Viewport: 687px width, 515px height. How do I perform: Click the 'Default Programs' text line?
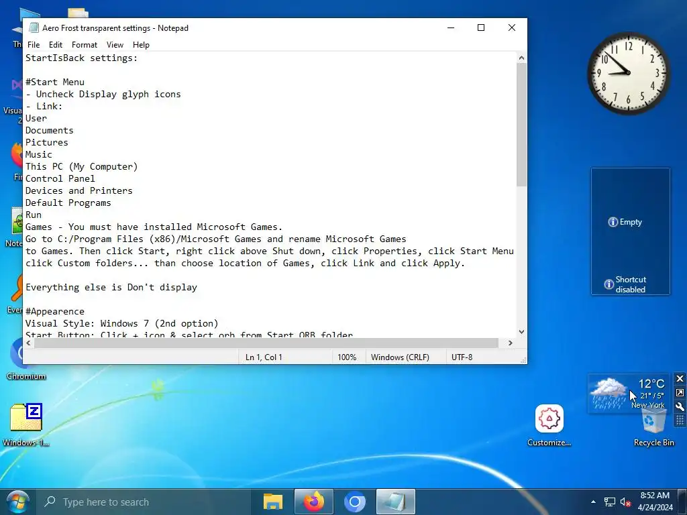tap(68, 203)
